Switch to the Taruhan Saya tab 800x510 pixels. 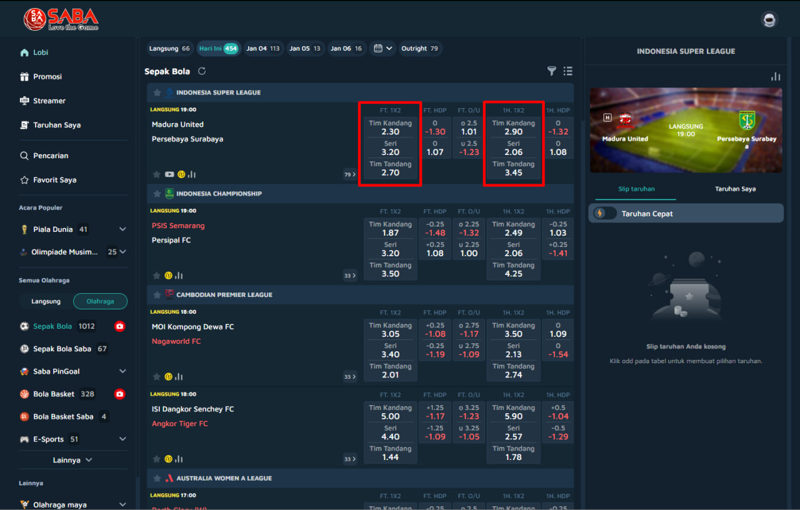pos(735,189)
